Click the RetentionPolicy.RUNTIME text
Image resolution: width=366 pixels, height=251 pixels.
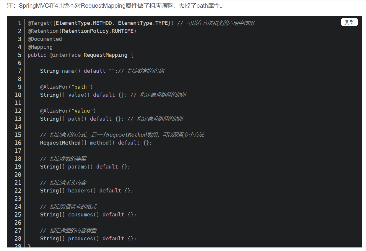pyautogui.click(x=97, y=31)
